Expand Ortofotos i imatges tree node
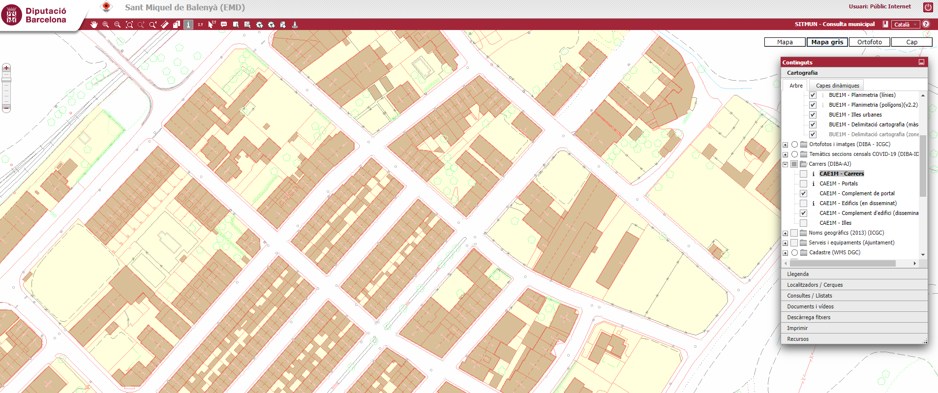Viewport: 938px width, 393px height. click(x=786, y=145)
